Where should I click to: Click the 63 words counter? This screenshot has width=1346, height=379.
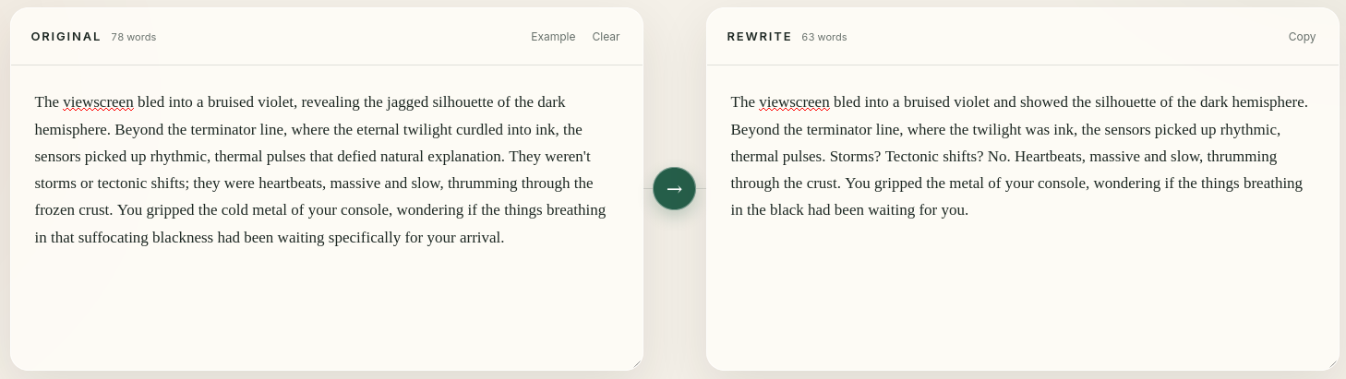click(x=824, y=37)
